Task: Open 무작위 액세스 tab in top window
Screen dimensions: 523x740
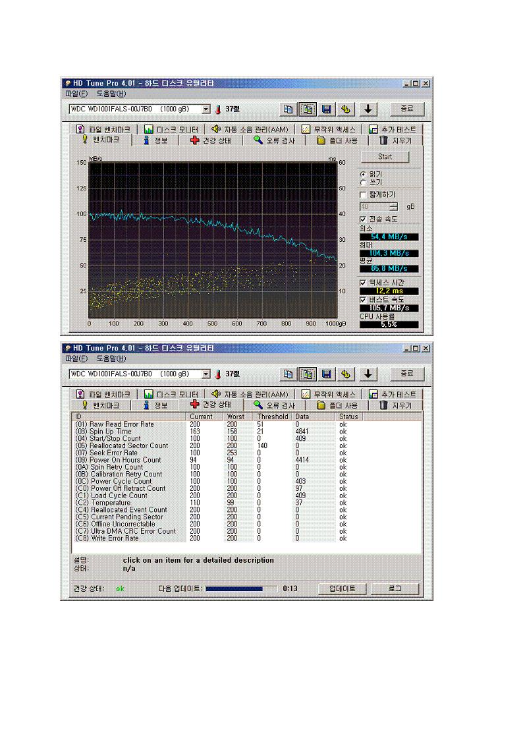Action: click(329, 129)
